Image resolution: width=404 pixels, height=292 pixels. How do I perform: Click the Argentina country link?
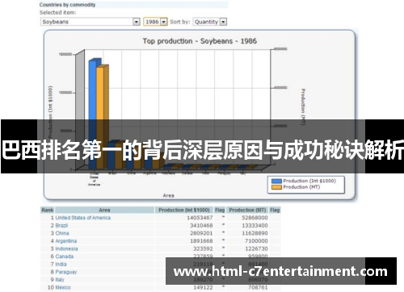click(x=66, y=241)
